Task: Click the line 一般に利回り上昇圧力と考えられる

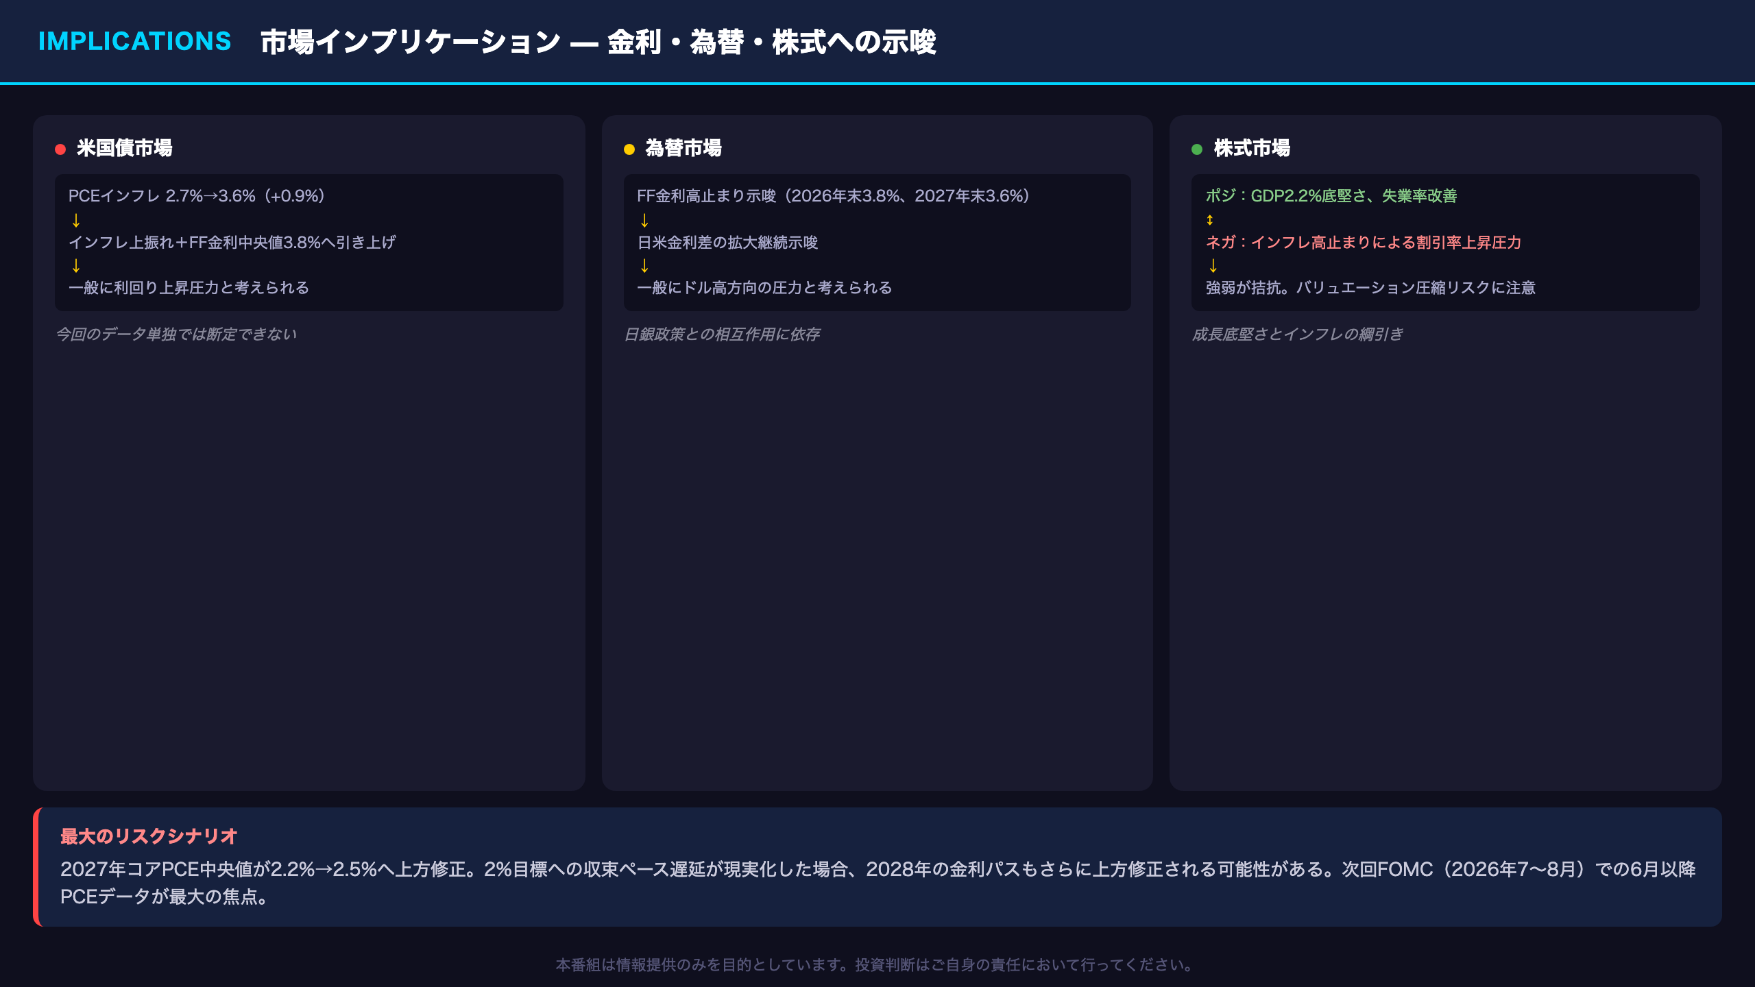Action: point(189,288)
